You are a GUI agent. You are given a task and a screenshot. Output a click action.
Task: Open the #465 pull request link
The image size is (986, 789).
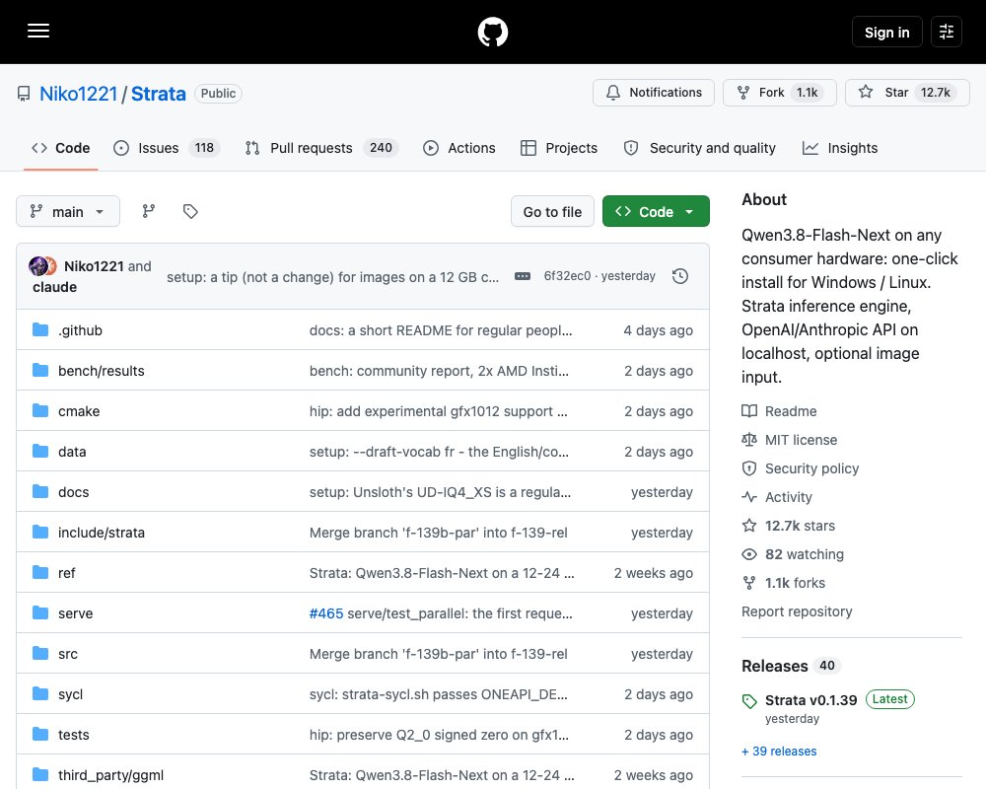[x=325, y=613]
